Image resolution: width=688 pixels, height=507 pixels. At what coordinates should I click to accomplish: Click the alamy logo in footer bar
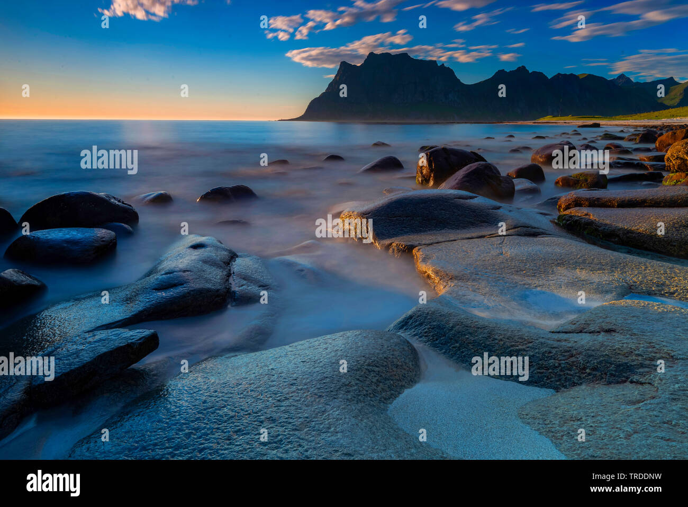(x=53, y=483)
